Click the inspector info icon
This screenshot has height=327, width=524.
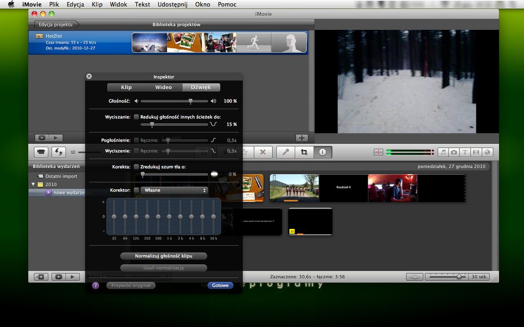[323, 152]
